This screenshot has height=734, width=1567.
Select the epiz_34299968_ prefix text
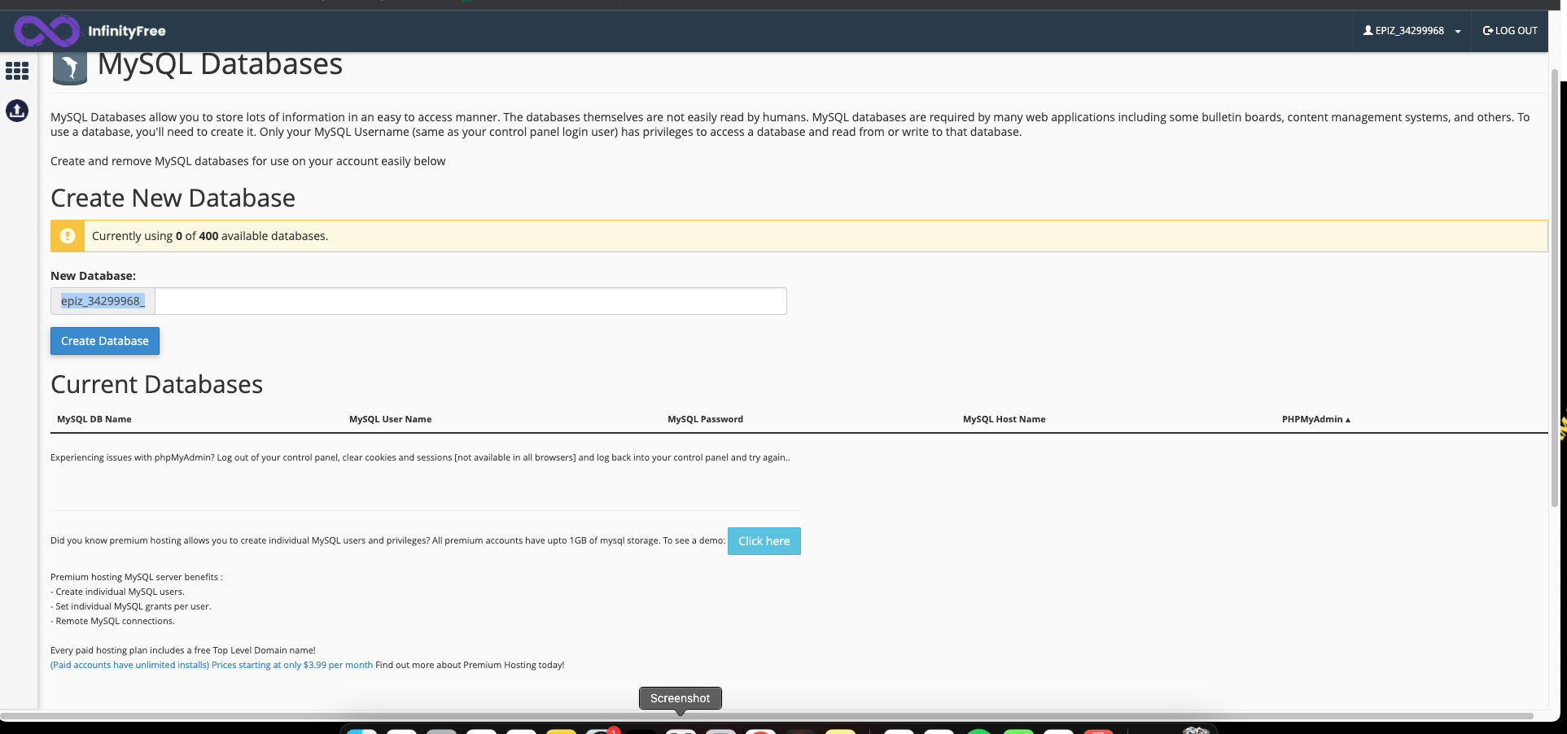[x=103, y=301]
